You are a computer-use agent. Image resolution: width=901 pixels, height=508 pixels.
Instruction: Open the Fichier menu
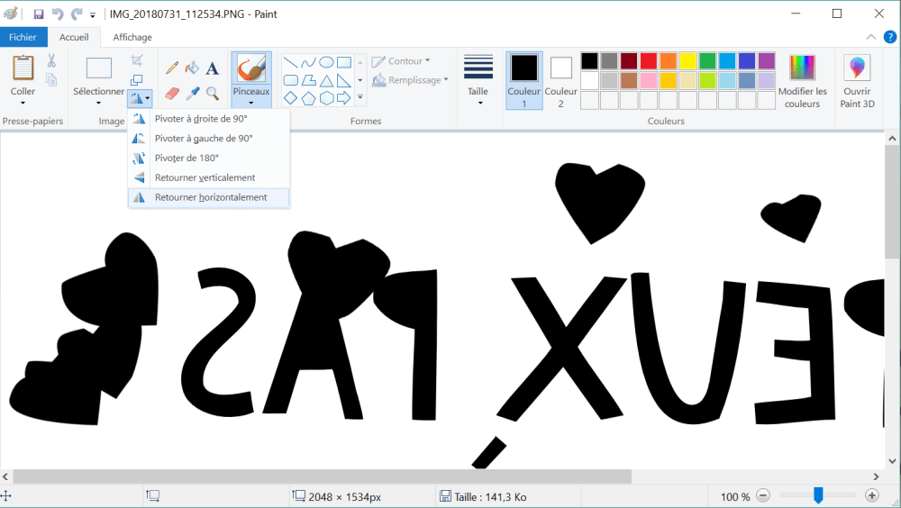coord(23,37)
